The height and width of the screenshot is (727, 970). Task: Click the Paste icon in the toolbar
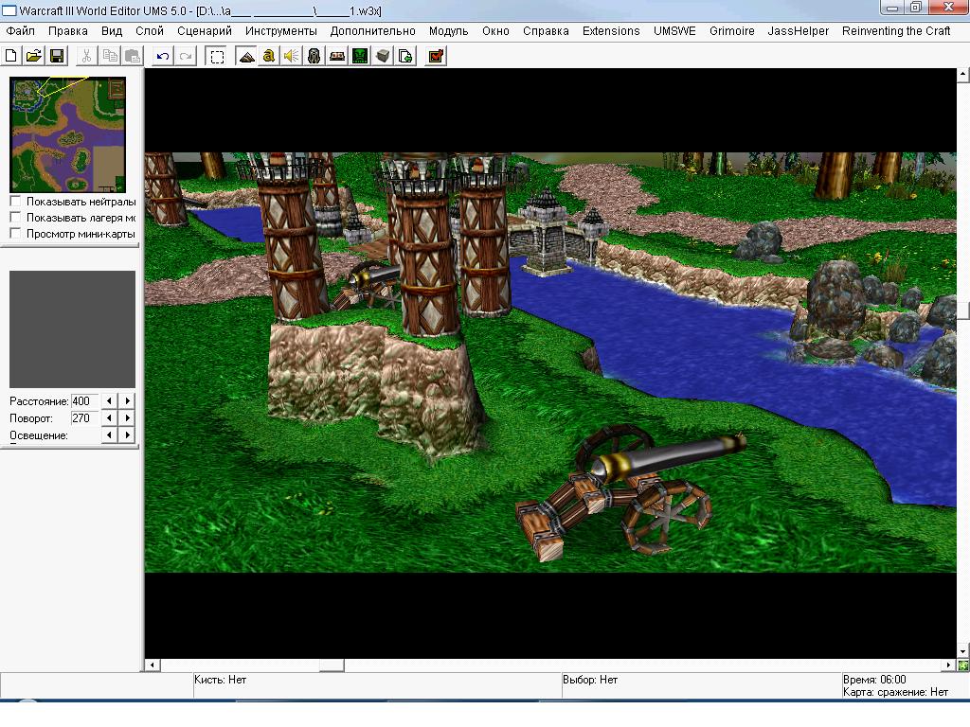(133, 56)
